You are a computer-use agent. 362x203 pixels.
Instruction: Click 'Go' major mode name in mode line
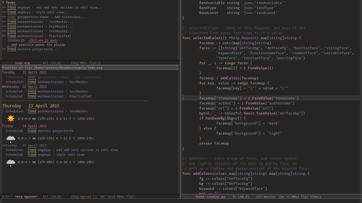point(283,197)
